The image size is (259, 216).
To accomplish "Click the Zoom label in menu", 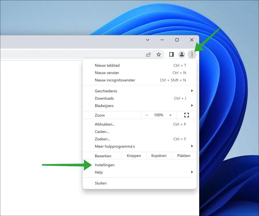I will [x=100, y=115].
